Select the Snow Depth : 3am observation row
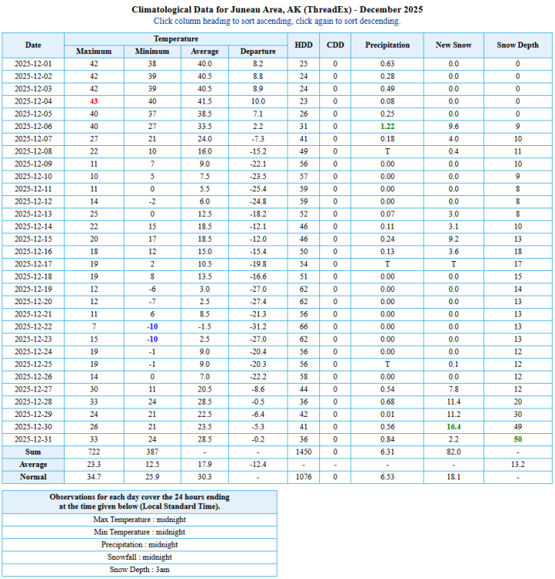This screenshot has width=555, height=579. (139, 570)
